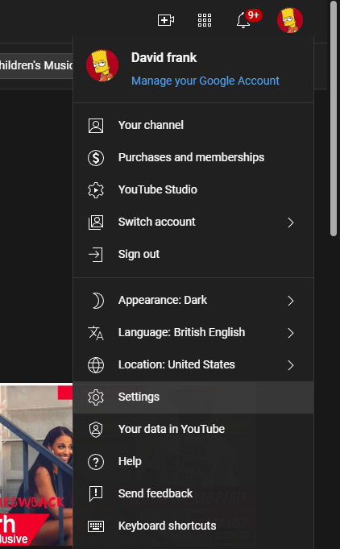Expand the Appearance: Dark submenu arrow
The width and height of the screenshot is (340, 549).
[291, 301]
